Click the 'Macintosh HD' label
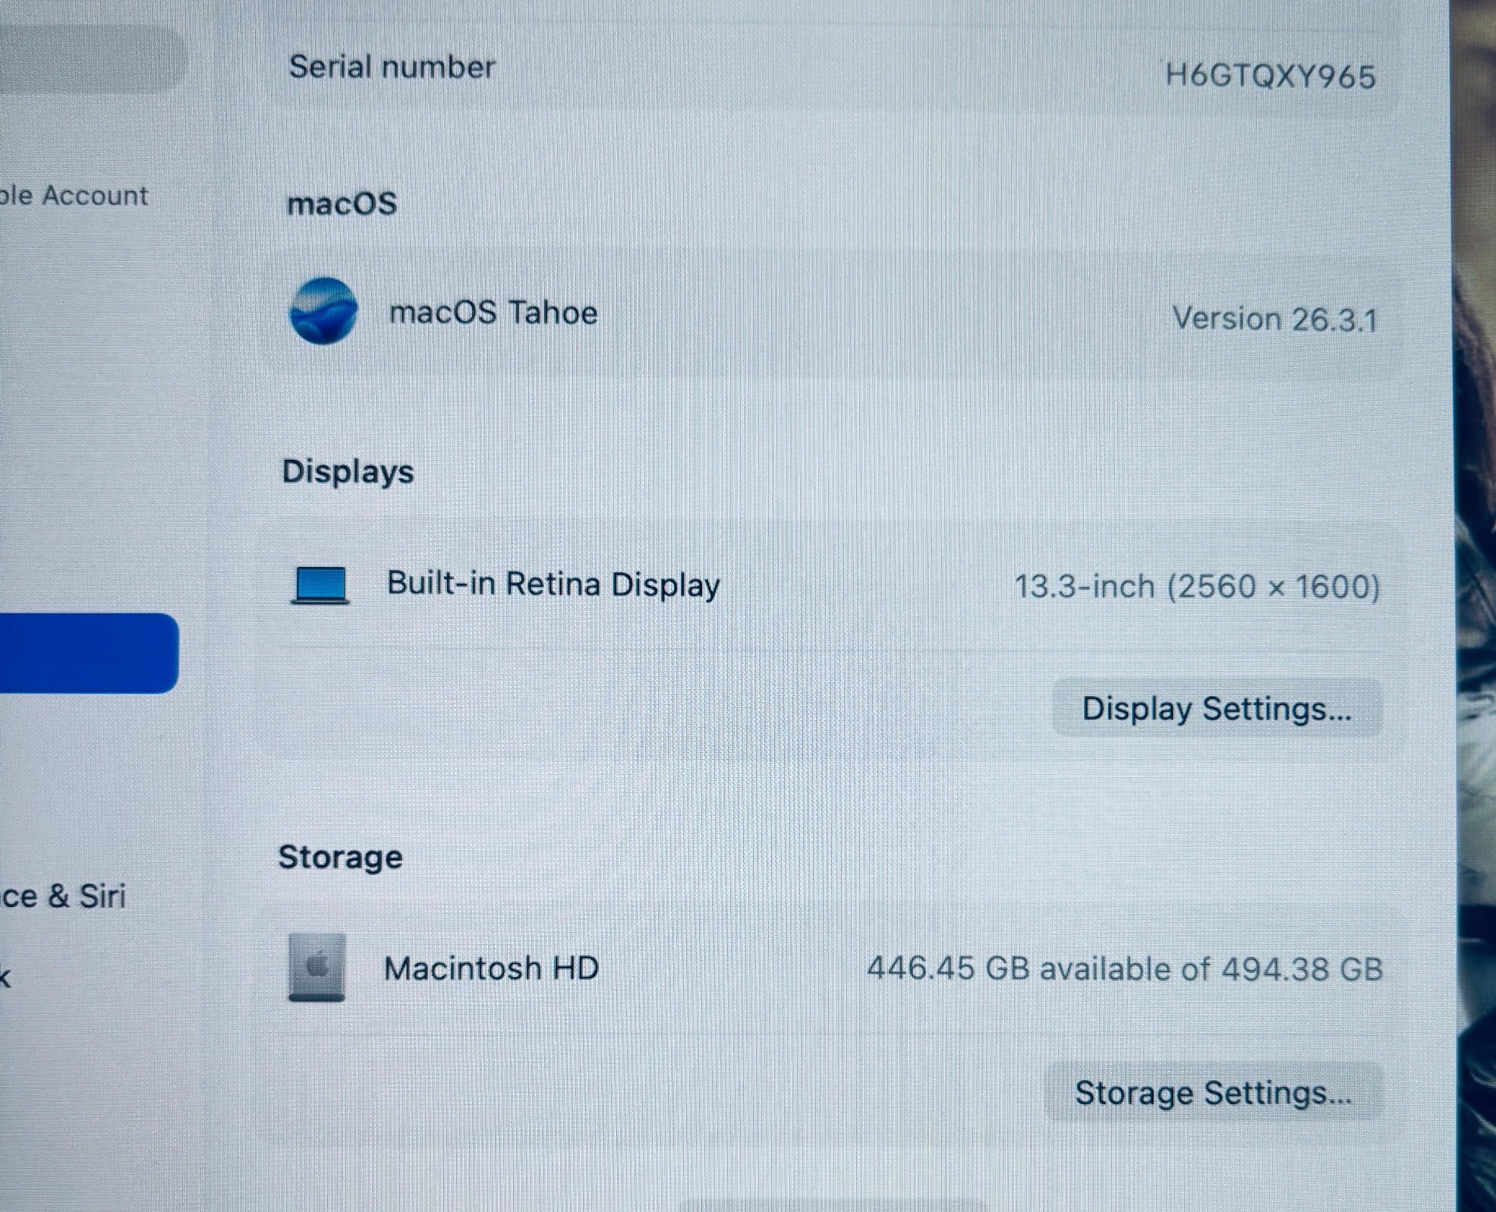Viewport: 1496px width, 1212px height. pos(491,969)
